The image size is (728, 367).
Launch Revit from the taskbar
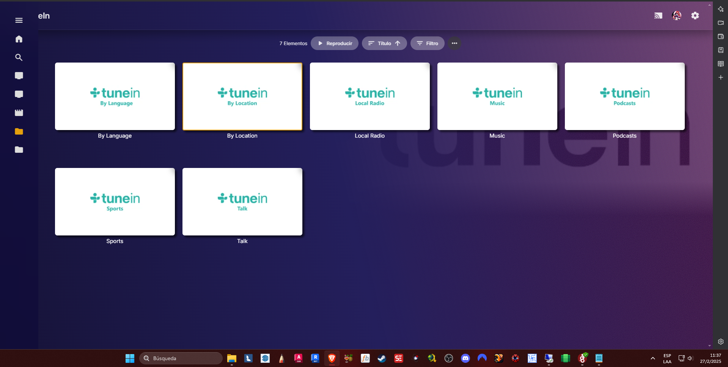tap(315, 358)
